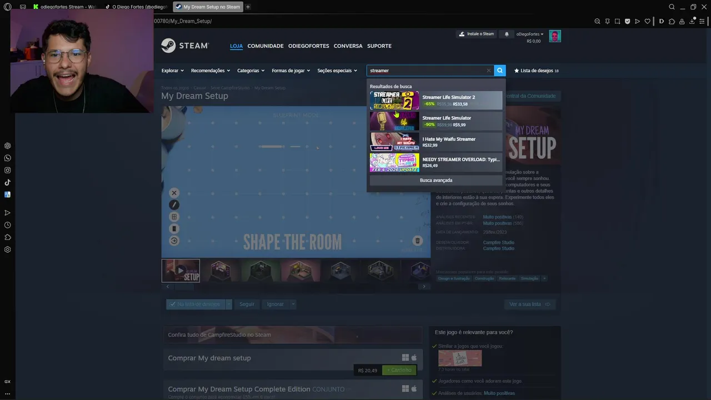Open Busca avançada in search results
This screenshot has height=400, width=711.
(436, 180)
